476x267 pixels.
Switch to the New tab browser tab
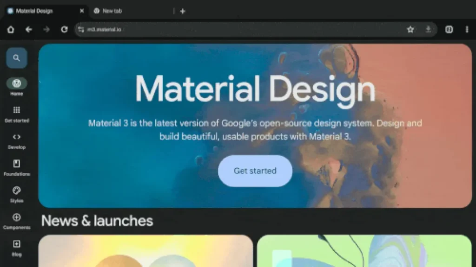(112, 11)
